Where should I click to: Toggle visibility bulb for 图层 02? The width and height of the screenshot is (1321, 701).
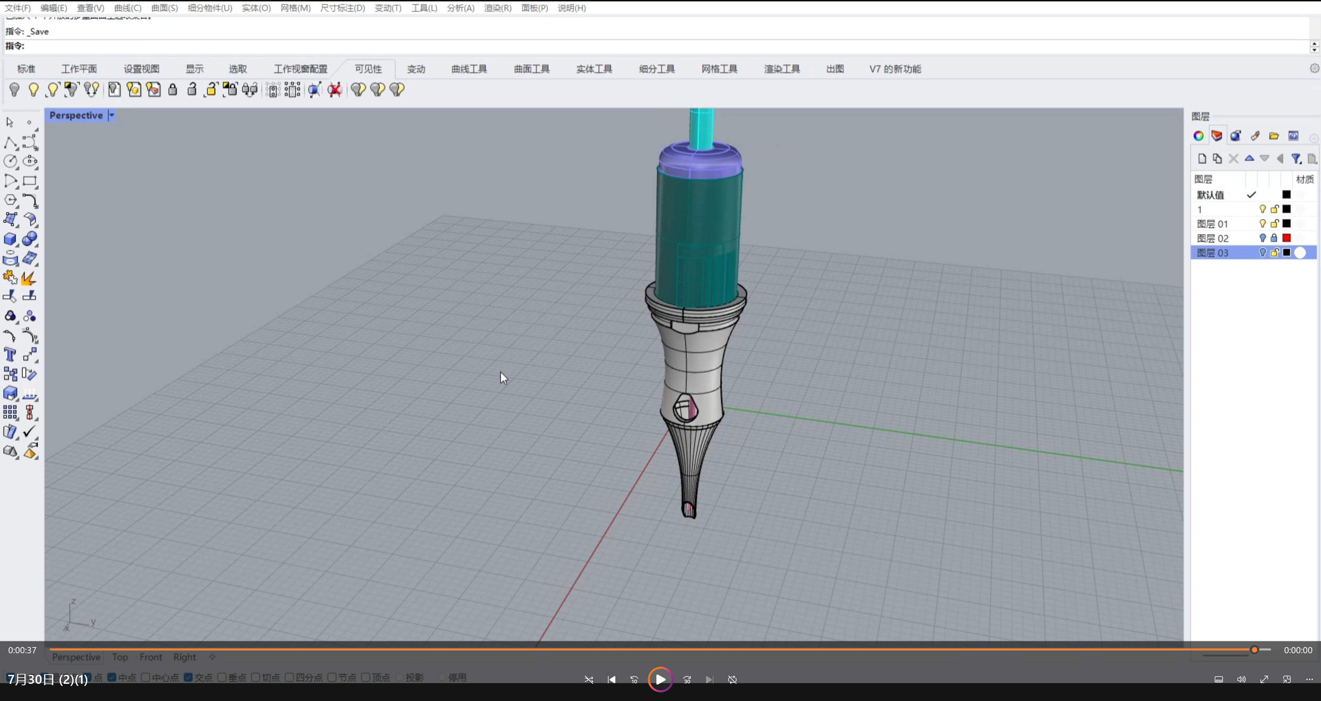coord(1262,238)
